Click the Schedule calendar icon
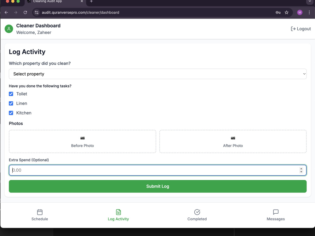The width and height of the screenshot is (315, 236). pos(40,212)
